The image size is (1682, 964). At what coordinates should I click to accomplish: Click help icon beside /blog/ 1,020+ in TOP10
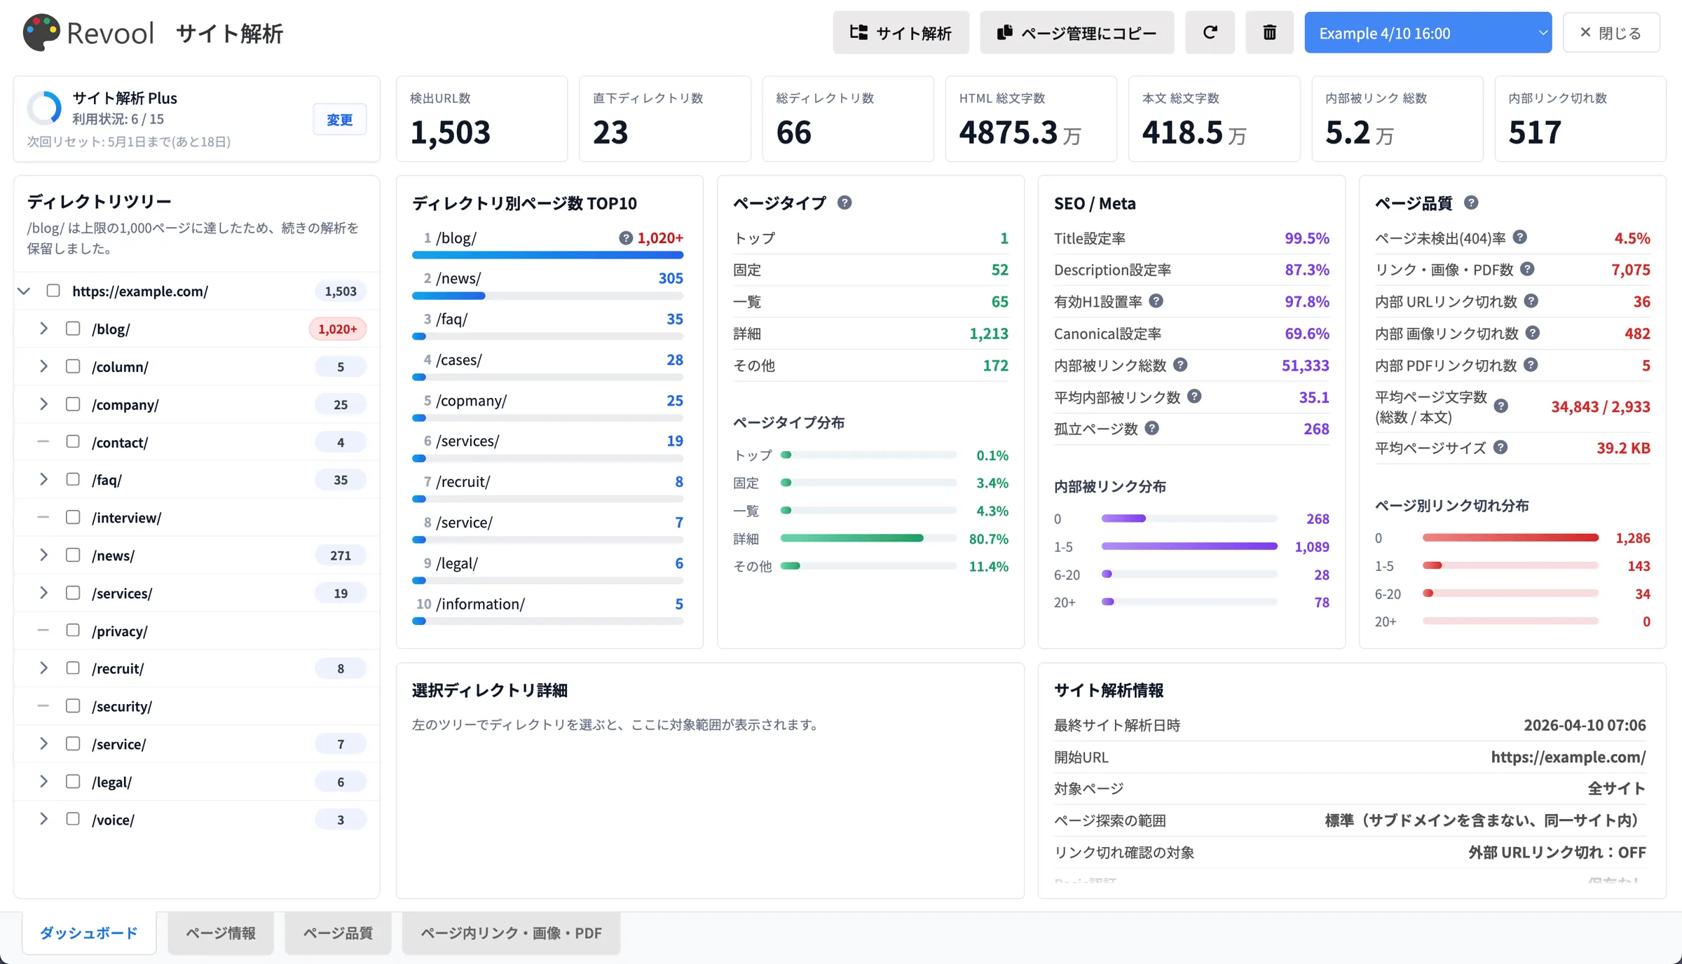point(626,238)
